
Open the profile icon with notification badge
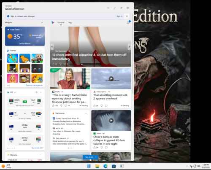tap(128, 22)
